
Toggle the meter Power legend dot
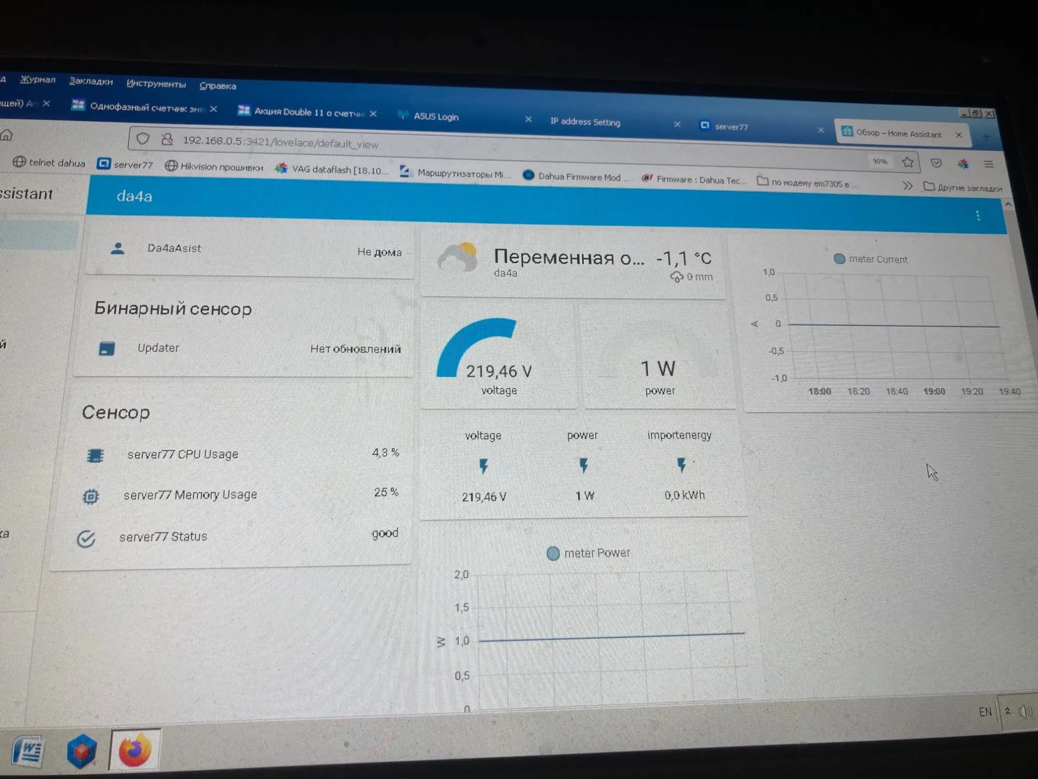coord(553,553)
